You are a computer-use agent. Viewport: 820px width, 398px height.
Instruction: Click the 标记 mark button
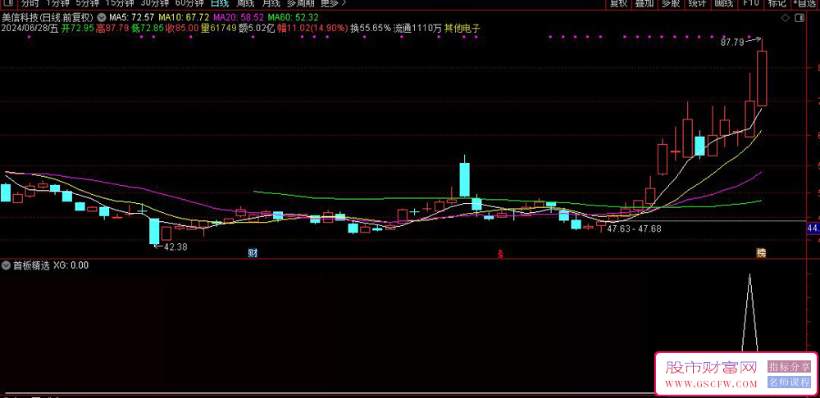coord(777,3)
